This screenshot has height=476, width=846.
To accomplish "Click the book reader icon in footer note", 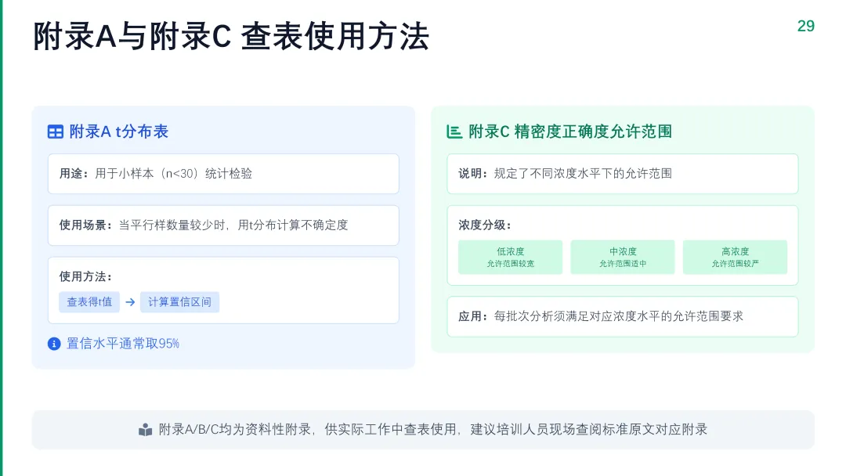I will pyautogui.click(x=145, y=430).
